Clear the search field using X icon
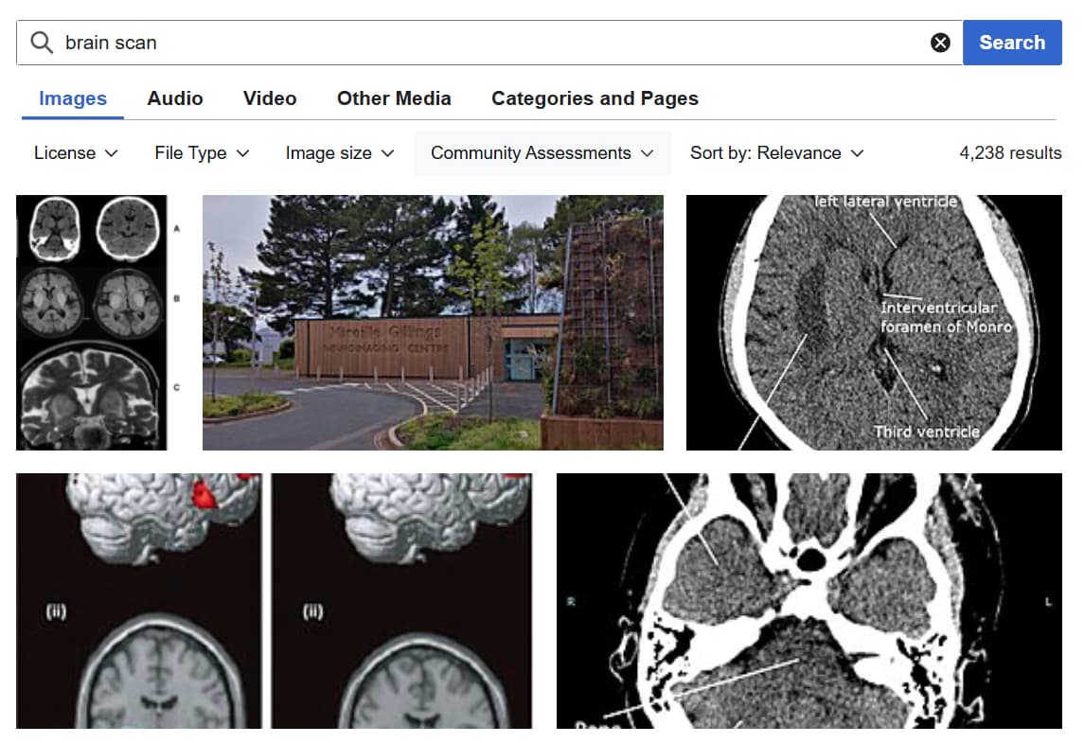 coord(939,43)
